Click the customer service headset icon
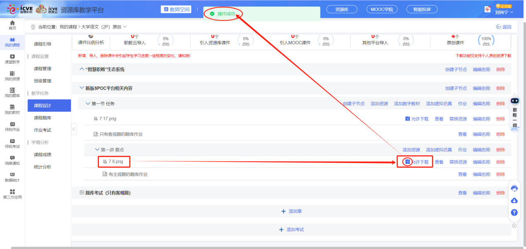The image size is (526, 249). coord(514,189)
